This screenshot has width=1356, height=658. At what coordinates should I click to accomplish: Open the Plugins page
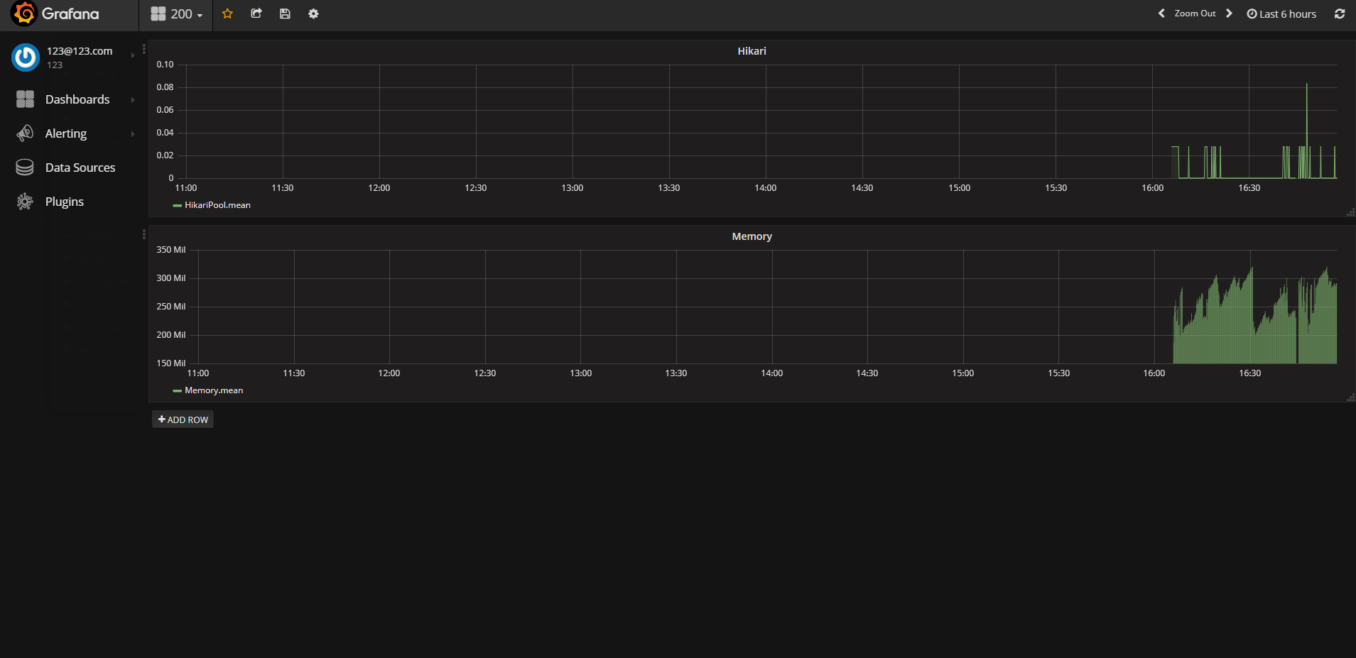65,202
